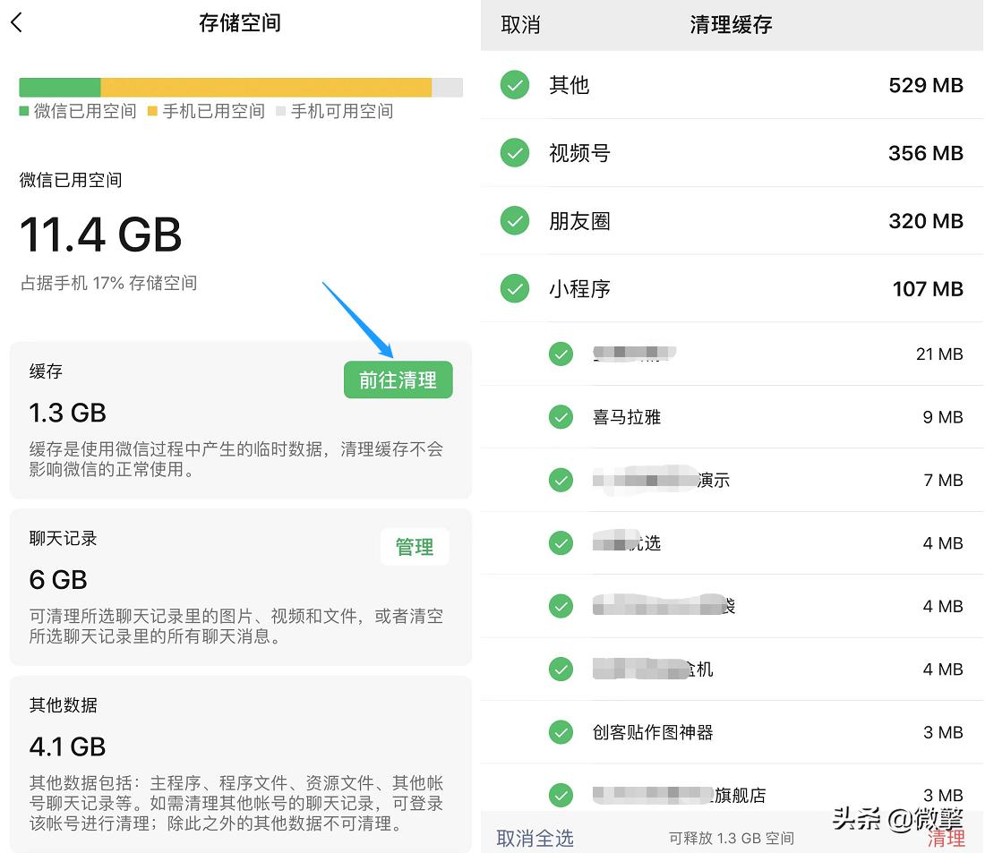Deselect the 朋友圈 cache checkbox
Image resolution: width=985 pixels, height=853 pixels.
point(515,221)
